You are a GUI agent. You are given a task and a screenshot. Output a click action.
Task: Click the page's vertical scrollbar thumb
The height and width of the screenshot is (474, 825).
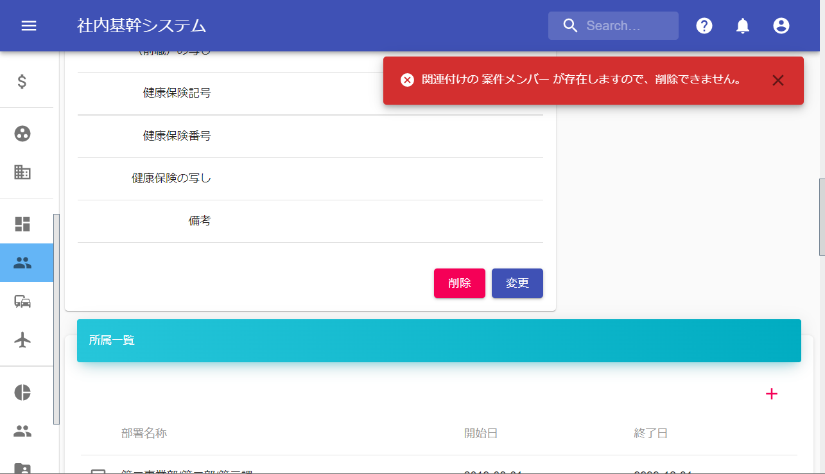821,216
